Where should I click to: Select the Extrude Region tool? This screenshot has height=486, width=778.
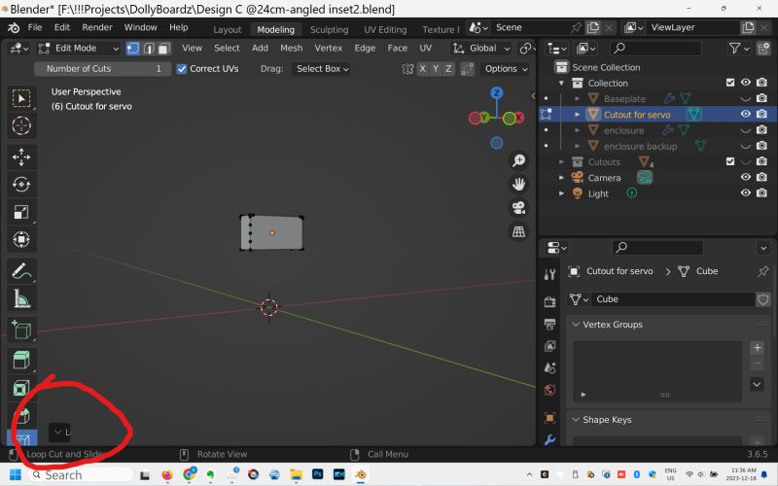pyautogui.click(x=21, y=360)
